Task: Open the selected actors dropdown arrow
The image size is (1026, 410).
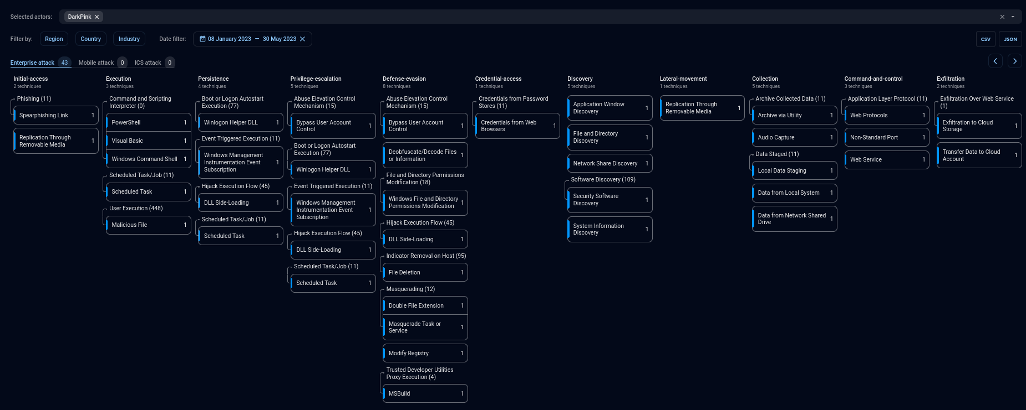Action: coord(1013,17)
